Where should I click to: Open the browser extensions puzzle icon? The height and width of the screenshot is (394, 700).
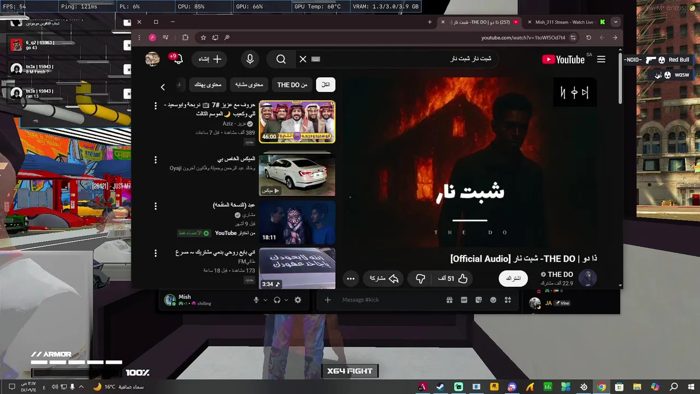185,37
